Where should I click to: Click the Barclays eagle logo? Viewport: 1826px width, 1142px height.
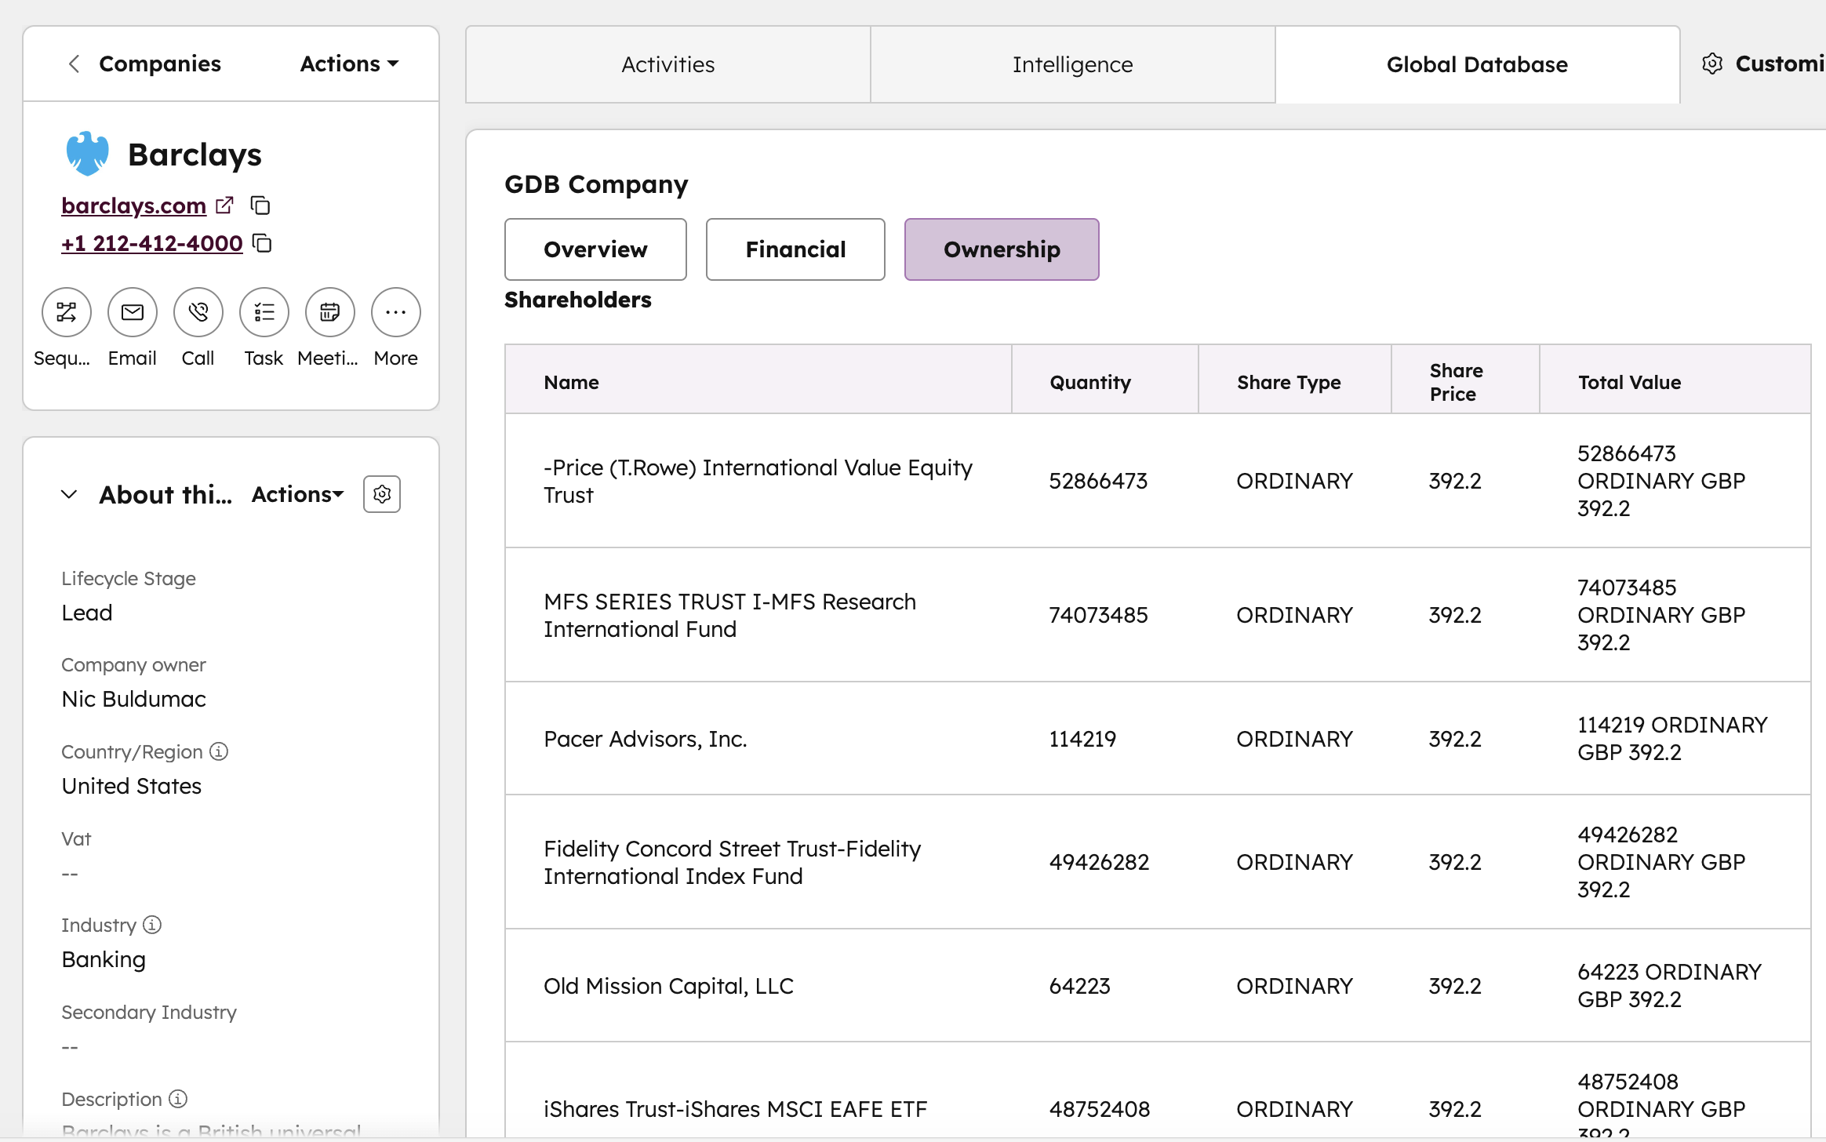coord(87,154)
